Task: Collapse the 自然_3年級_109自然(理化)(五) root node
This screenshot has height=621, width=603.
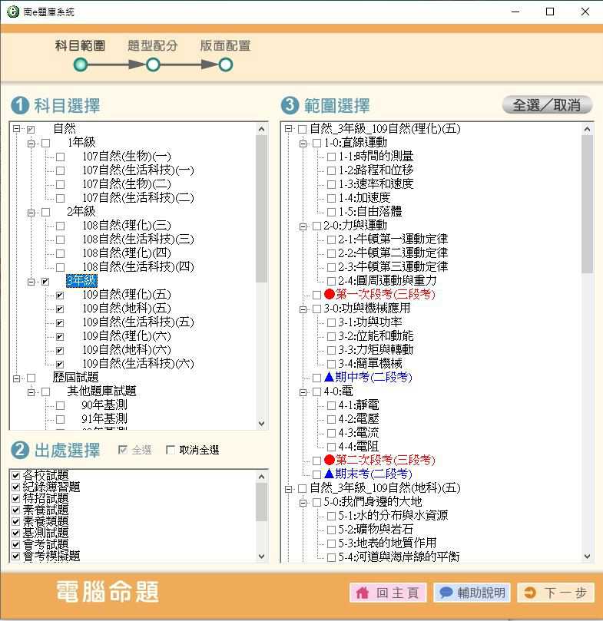Action: 288,129
